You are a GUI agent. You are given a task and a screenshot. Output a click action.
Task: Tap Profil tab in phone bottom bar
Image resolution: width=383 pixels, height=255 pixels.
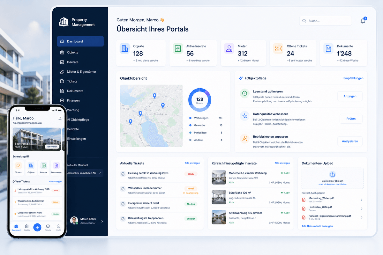coord(58,227)
